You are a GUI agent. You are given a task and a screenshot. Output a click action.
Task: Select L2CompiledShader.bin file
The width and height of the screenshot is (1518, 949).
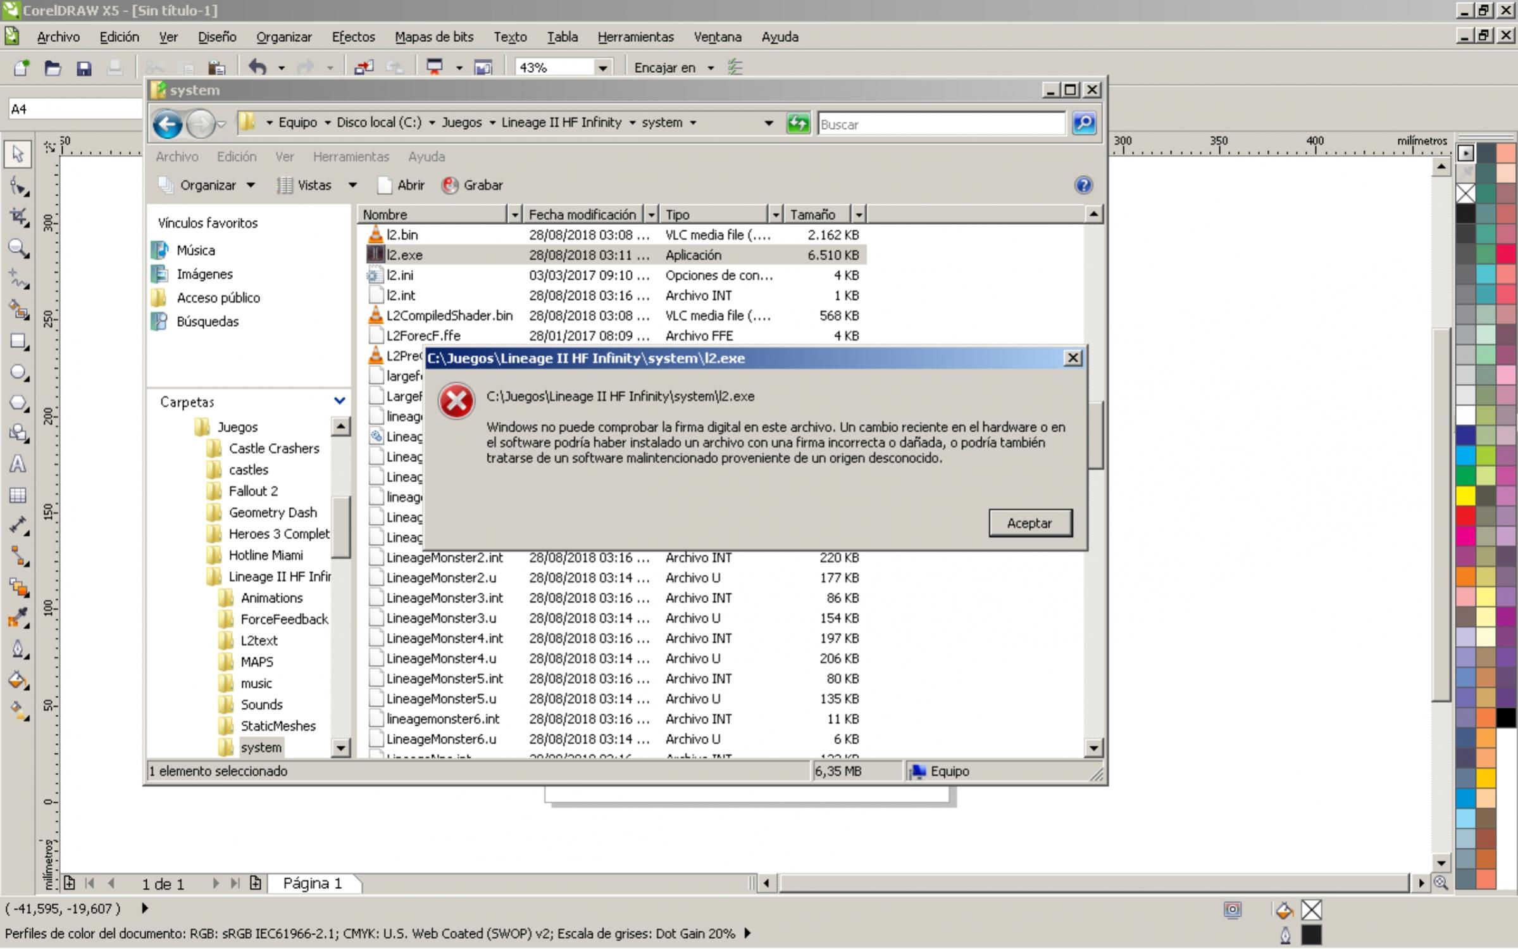pyautogui.click(x=449, y=315)
